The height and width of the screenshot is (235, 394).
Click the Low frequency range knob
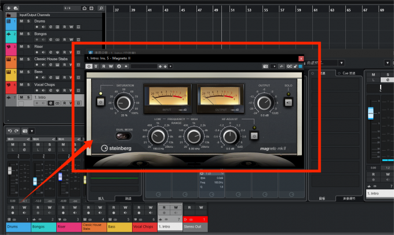(x=158, y=136)
